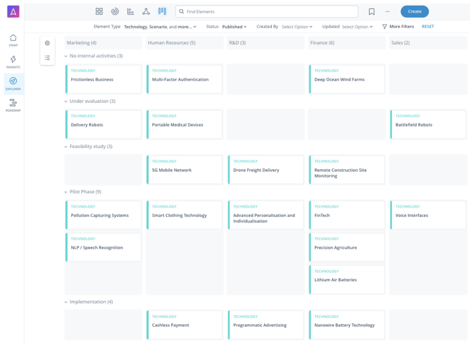Open the three-dot more options menu
Image resolution: width=470 pixels, height=344 pixels.
click(387, 12)
